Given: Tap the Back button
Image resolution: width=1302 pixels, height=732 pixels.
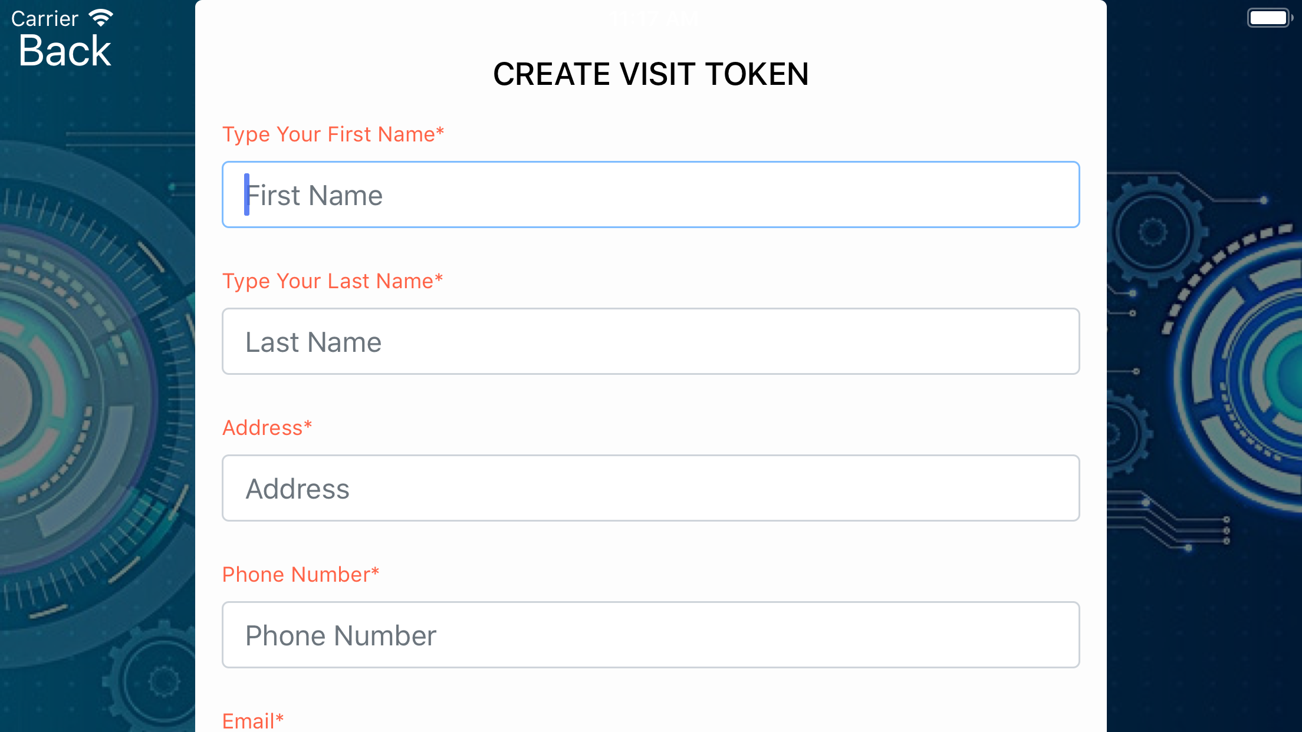Looking at the screenshot, I should pos(65,51).
